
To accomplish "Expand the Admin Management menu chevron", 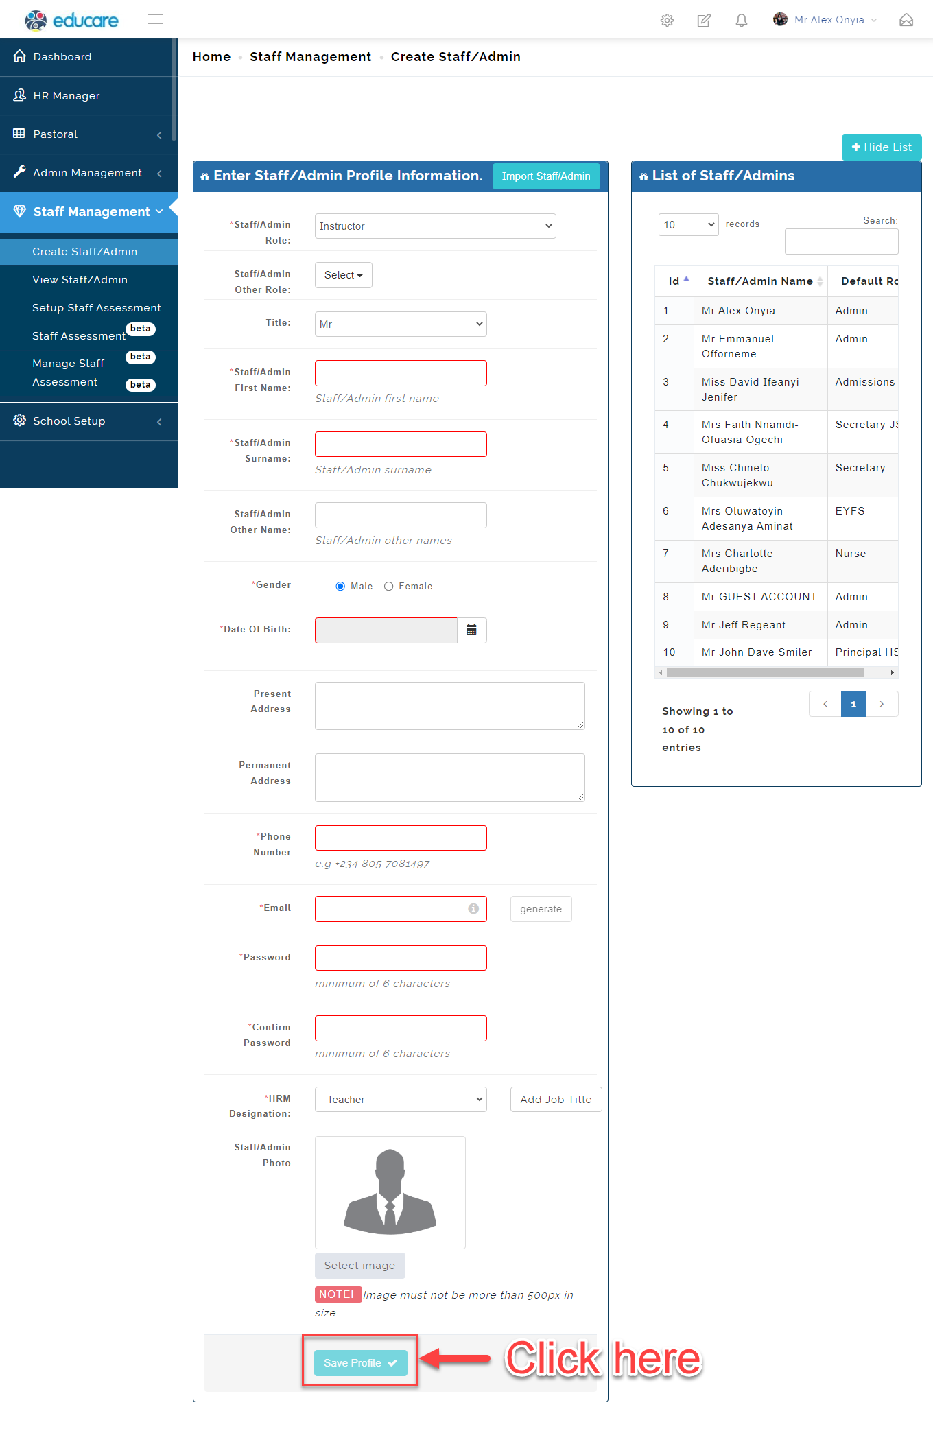I will coord(159,173).
